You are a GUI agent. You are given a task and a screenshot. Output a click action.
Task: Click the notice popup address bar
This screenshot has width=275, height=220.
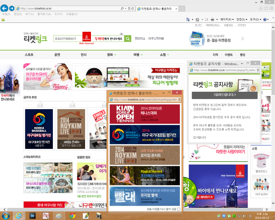pyautogui.click(x=224, y=70)
